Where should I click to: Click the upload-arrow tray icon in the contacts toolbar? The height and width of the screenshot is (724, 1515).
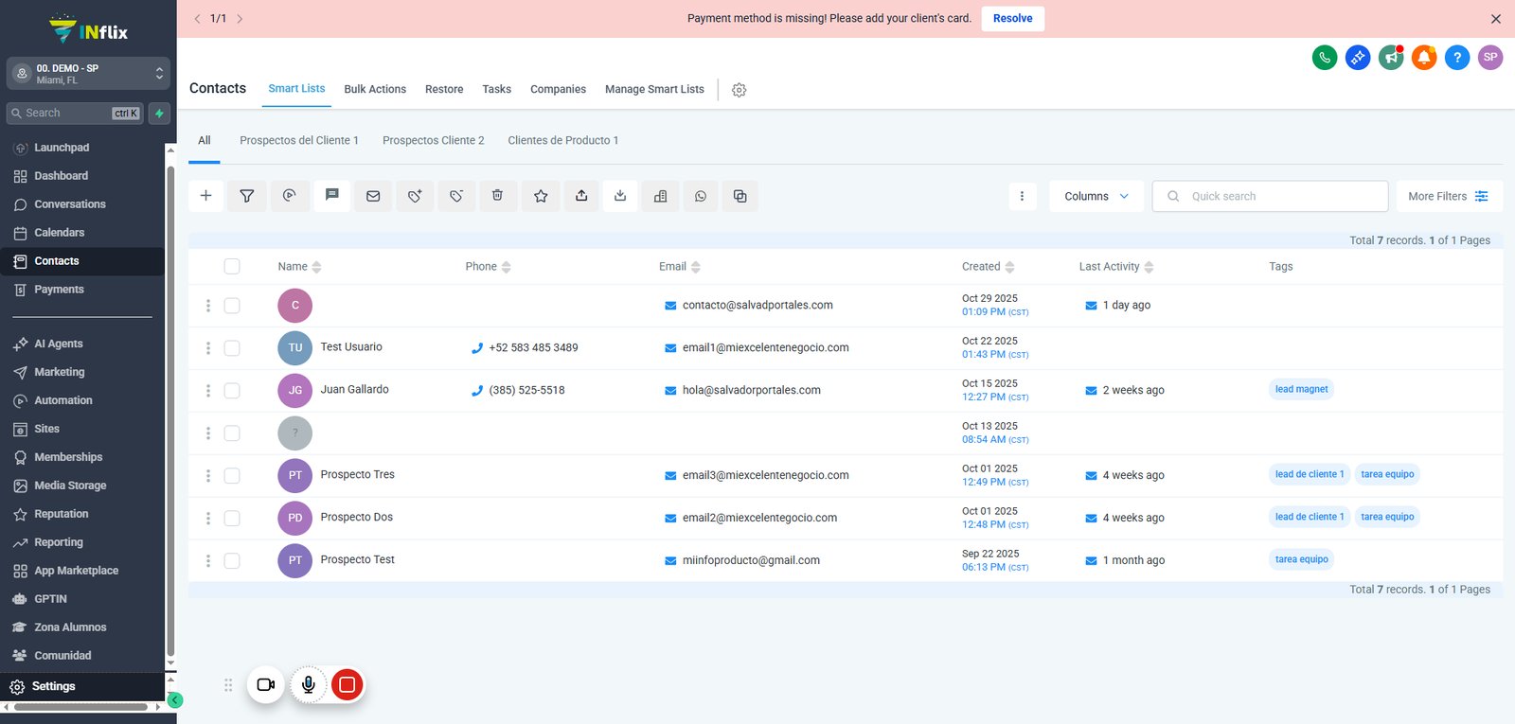pos(581,196)
